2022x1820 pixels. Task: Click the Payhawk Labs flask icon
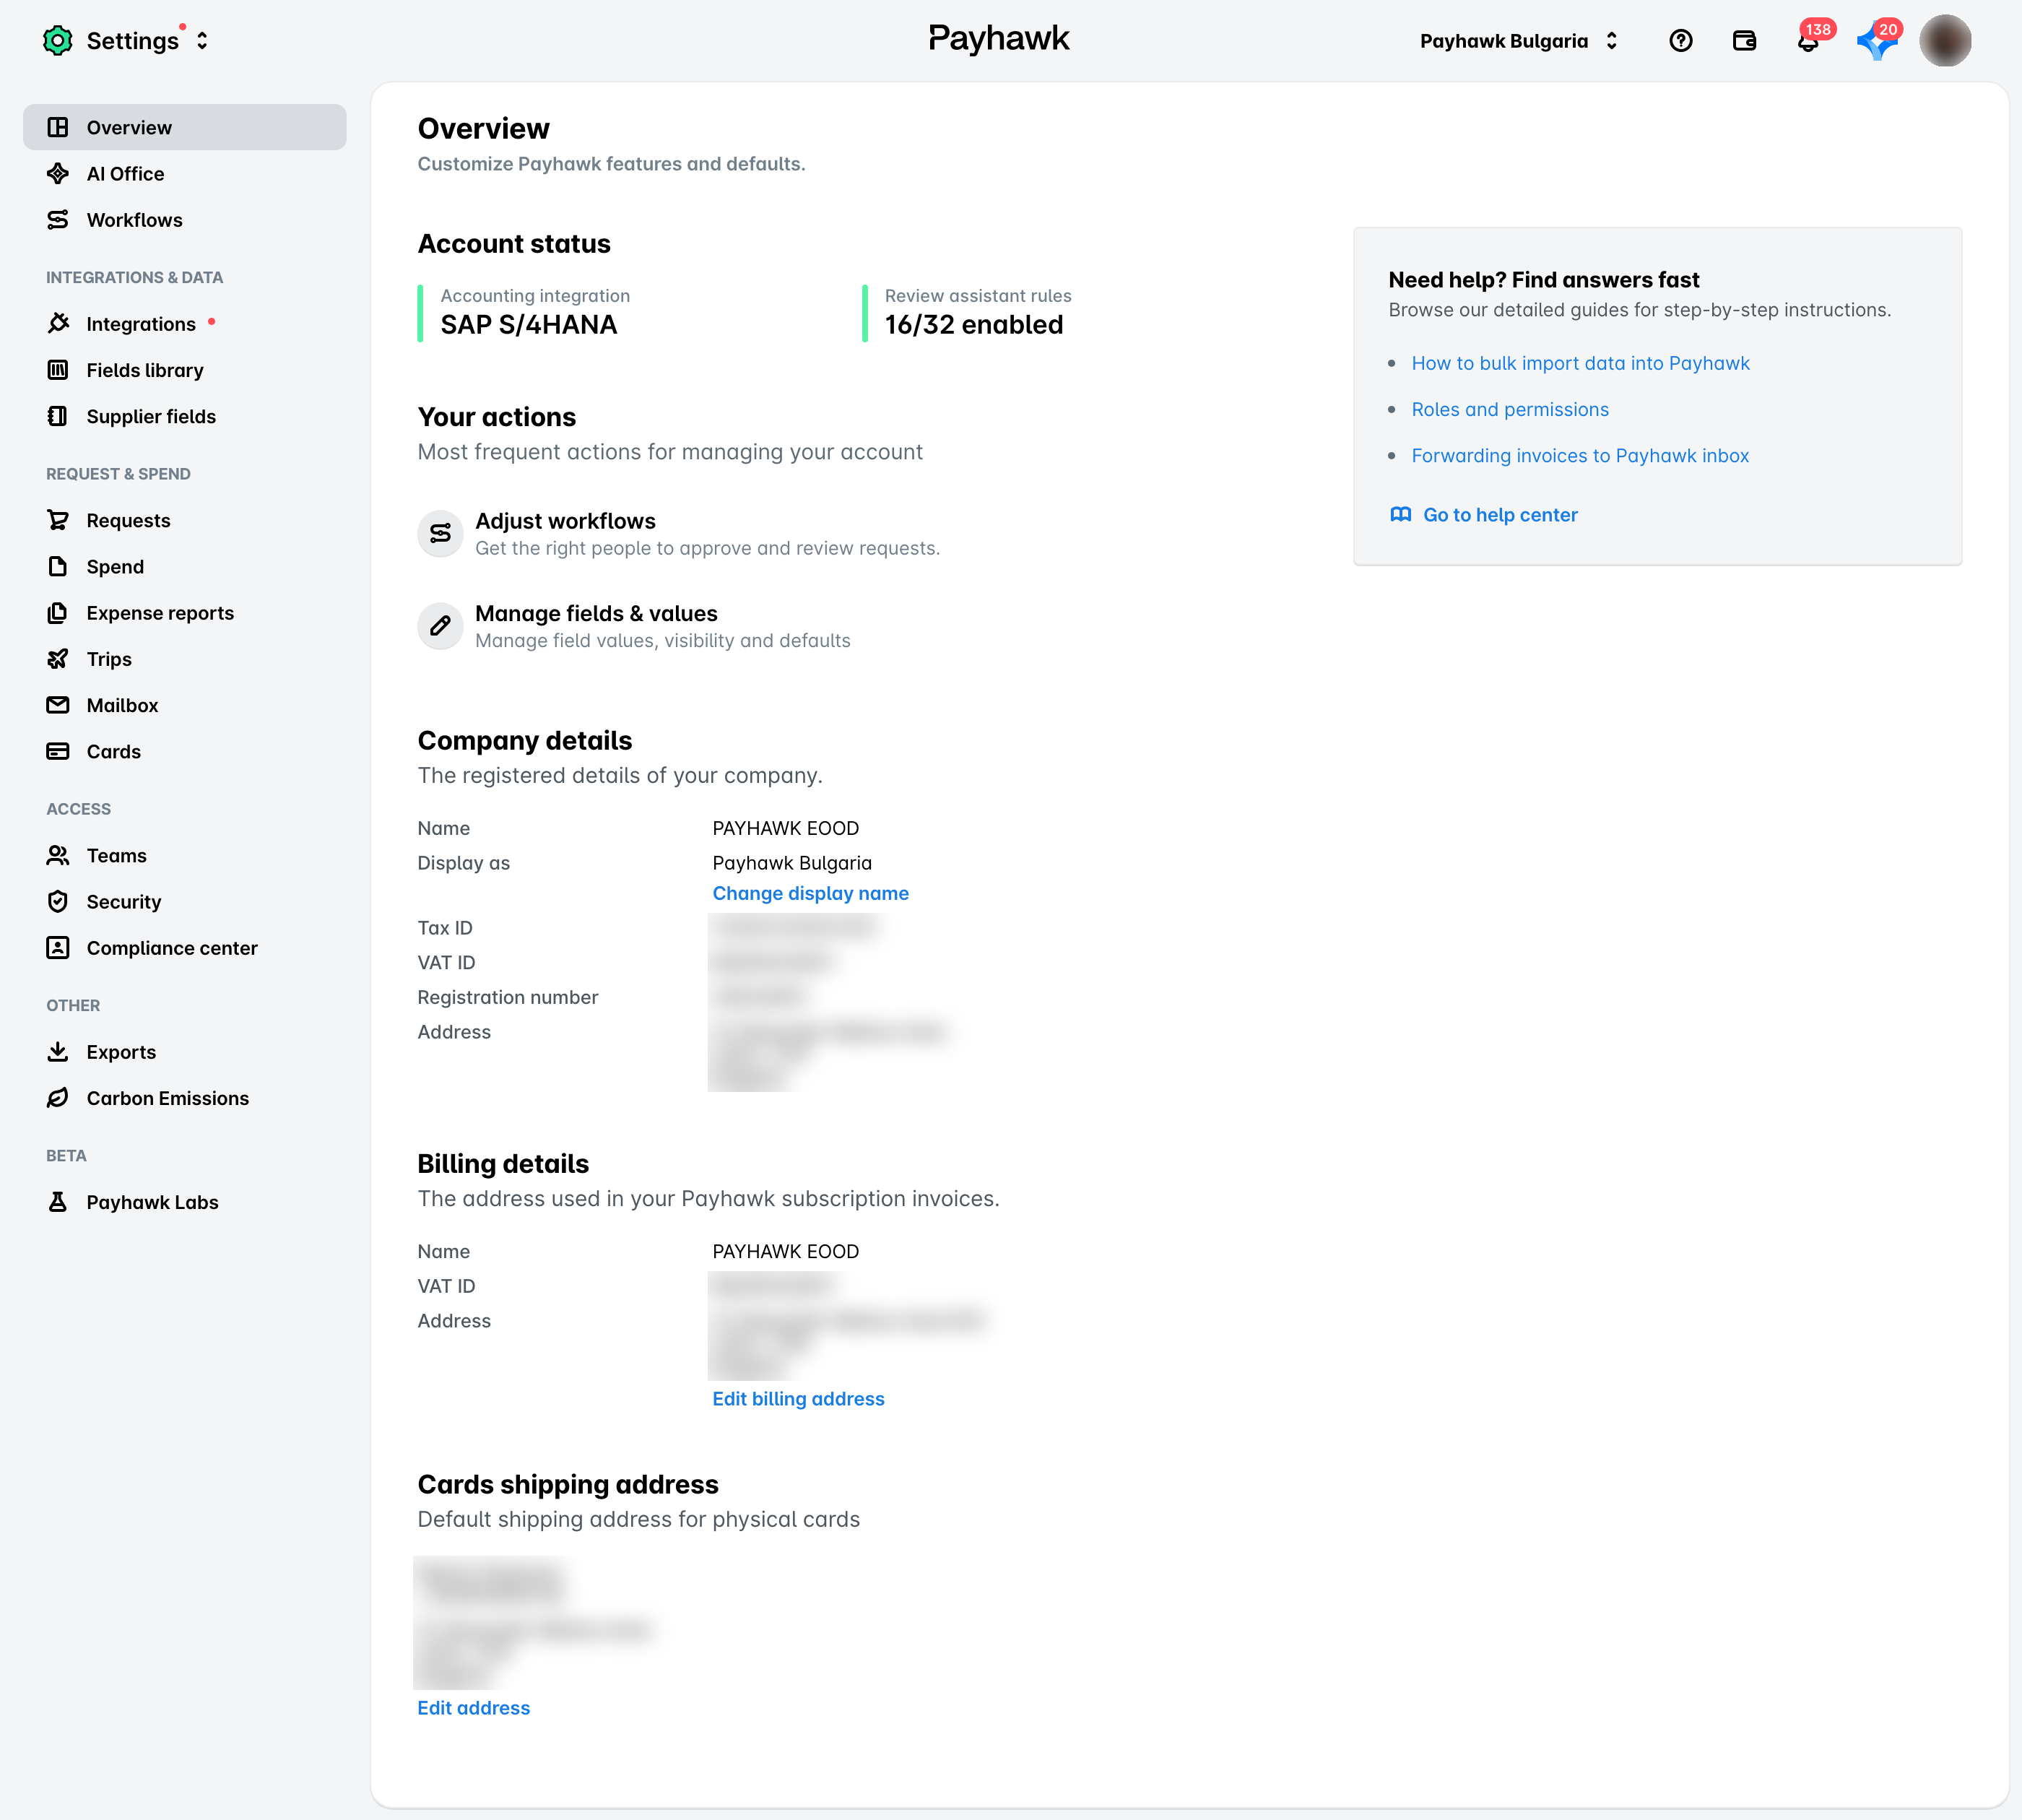coord(58,1201)
